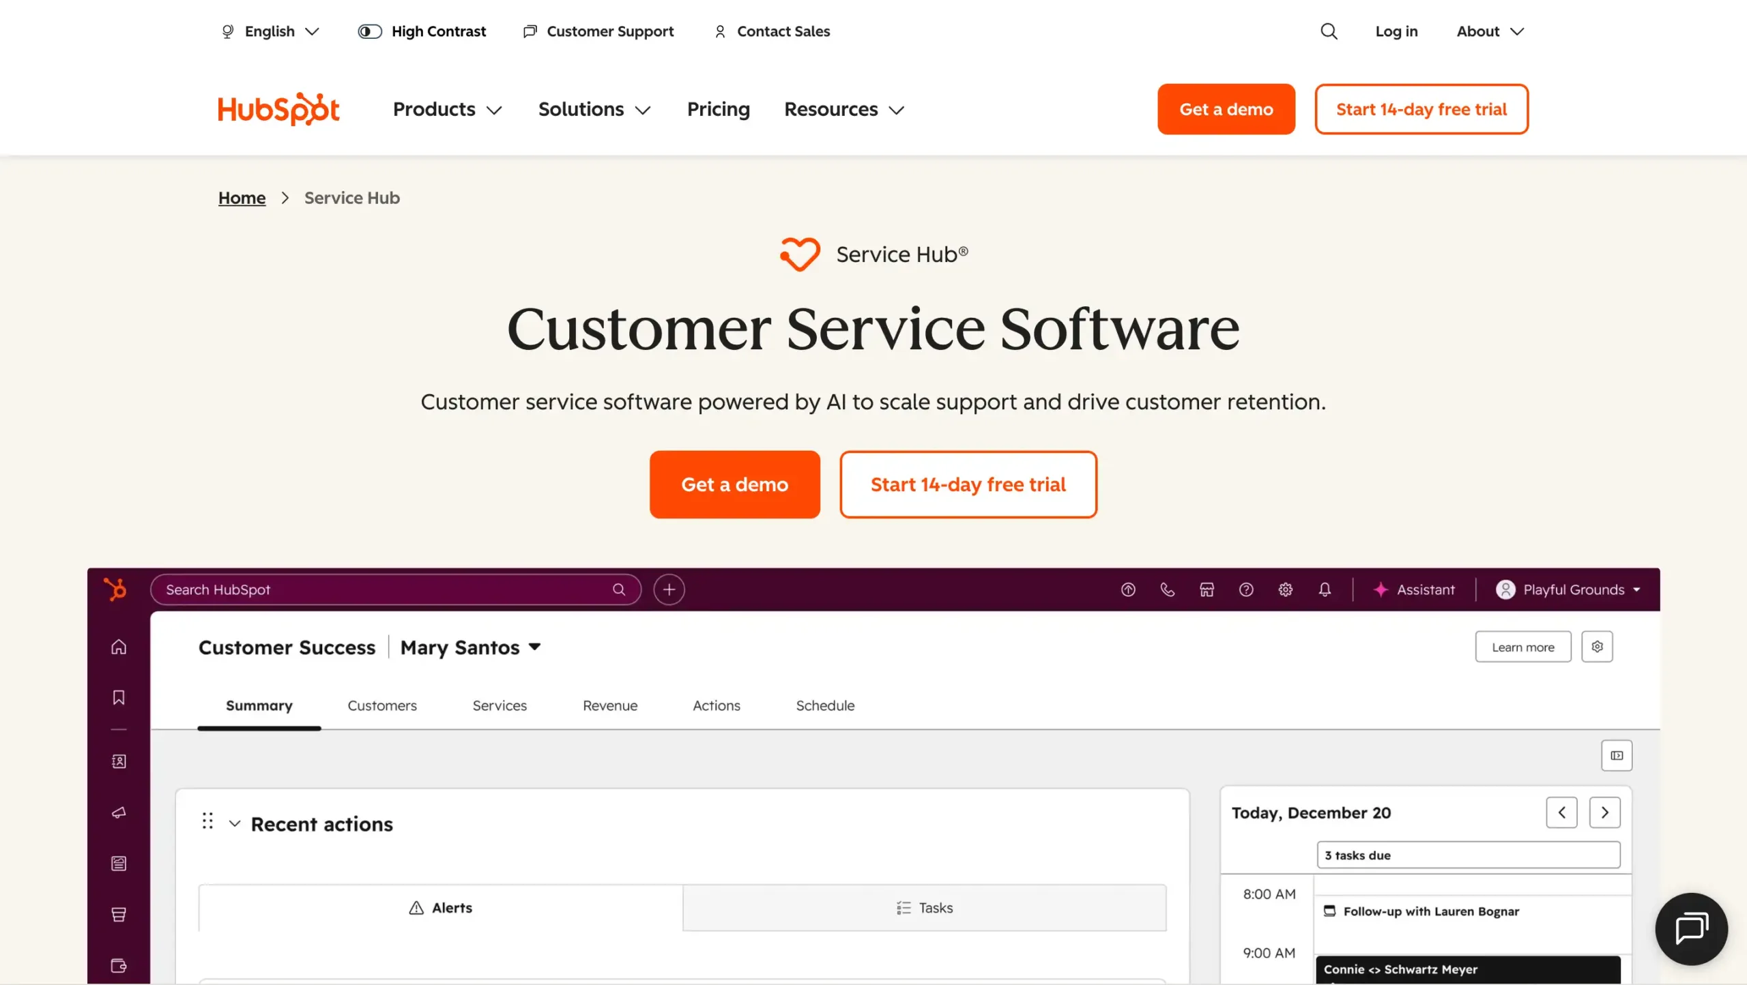1747x985 pixels.
Task: Open the Mary Santos dropdown
Action: tap(470, 647)
